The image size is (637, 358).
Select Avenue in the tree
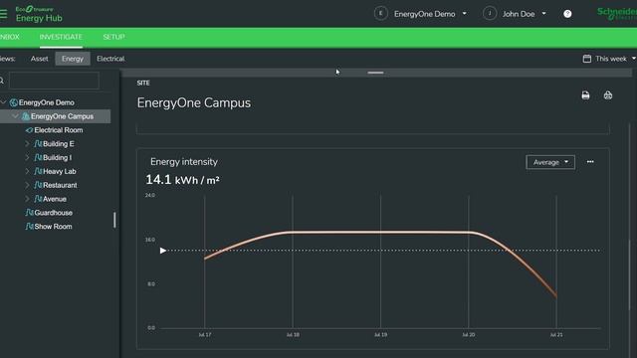[55, 199]
